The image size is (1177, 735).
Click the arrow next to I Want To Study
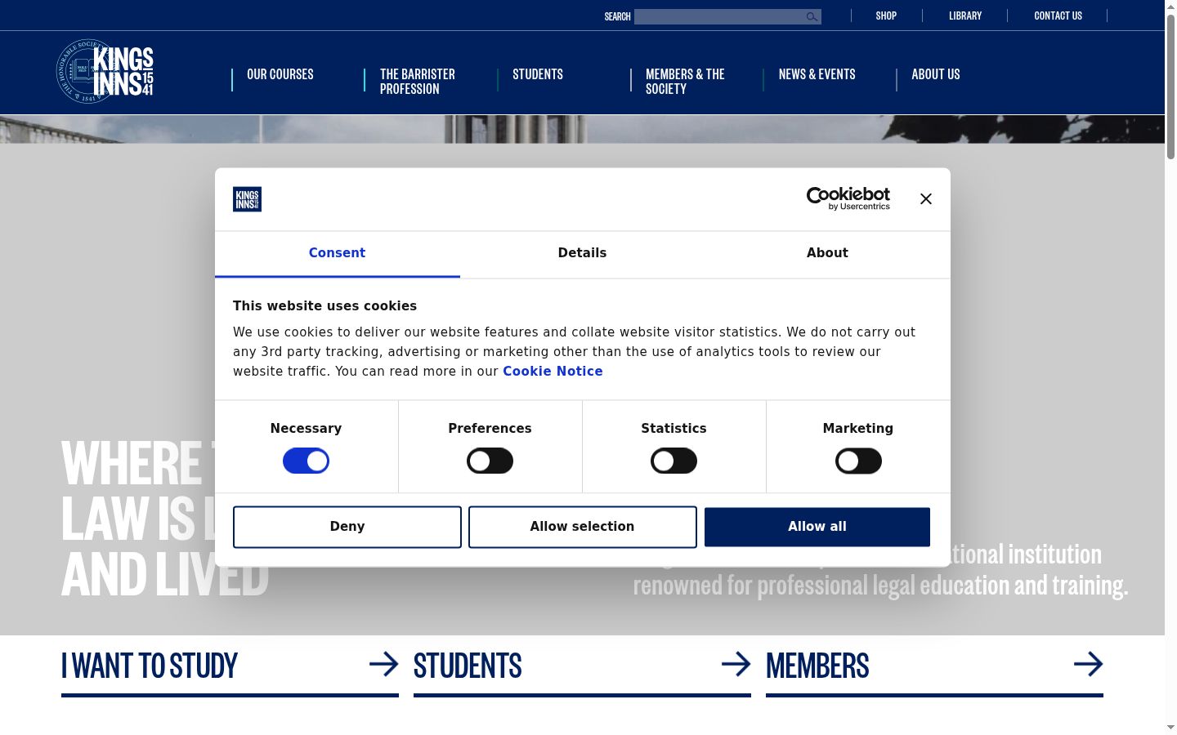pyautogui.click(x=383, y=664)
